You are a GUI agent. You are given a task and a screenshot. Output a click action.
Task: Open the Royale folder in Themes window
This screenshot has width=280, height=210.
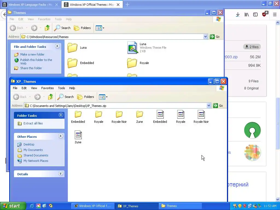(138, 63)
